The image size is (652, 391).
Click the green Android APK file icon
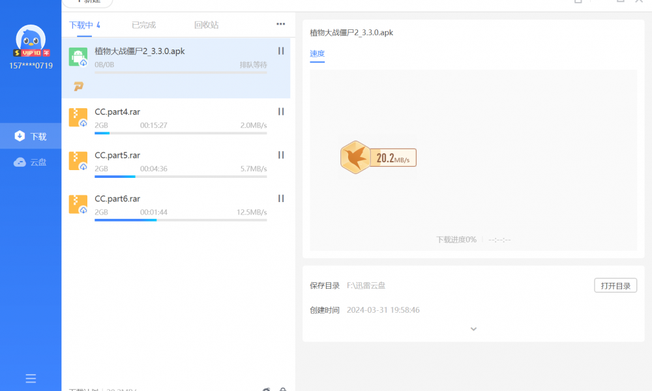click(x=78, y=57)
